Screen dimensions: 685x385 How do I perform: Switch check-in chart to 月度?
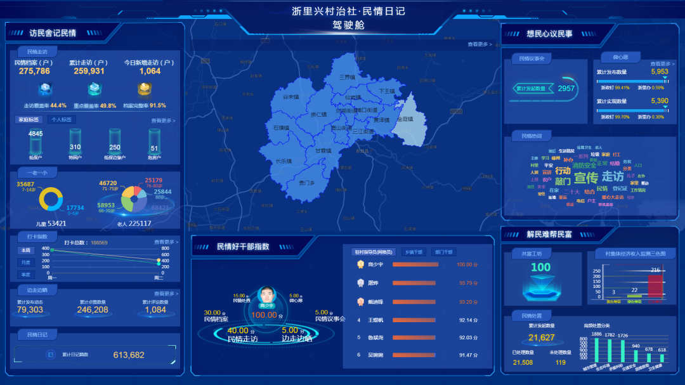tap(25, 263)
